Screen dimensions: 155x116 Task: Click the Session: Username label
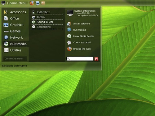(x=15, y=66)
